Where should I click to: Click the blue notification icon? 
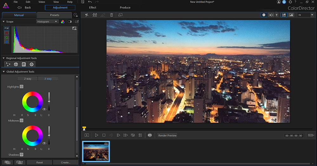click(x=284, y=2)
